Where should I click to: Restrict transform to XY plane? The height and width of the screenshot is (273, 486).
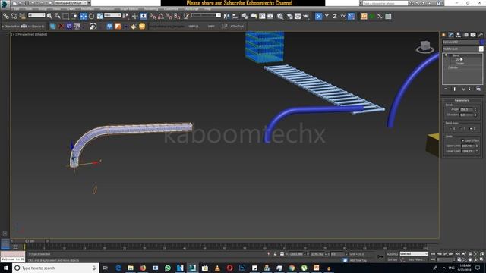(342, 16)
